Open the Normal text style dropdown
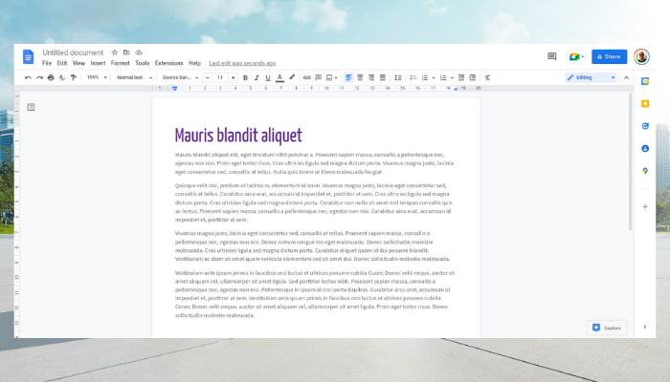The height and width of the screenshot is (382, 670). (134, 77)
